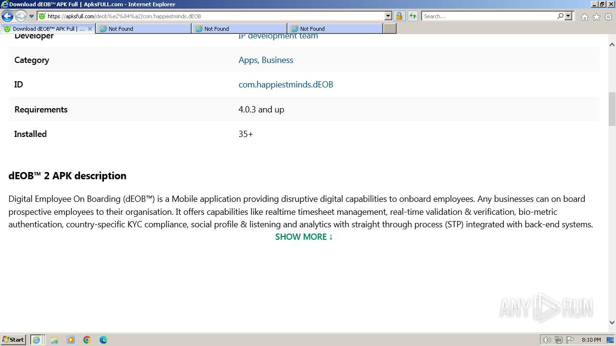Click the Show desktop icon in the tray
This screenshot has height=346, width=616.
point(610,340)
